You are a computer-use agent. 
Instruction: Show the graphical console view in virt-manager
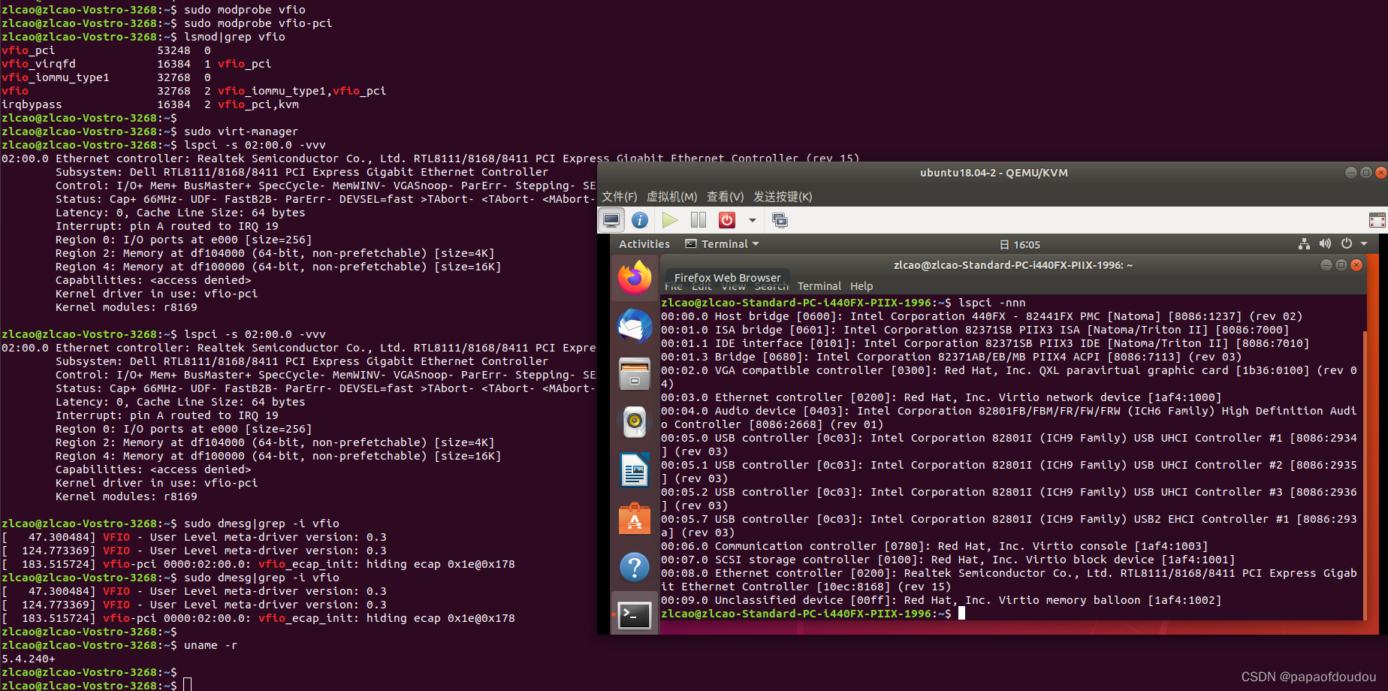[x=611, y=220]
